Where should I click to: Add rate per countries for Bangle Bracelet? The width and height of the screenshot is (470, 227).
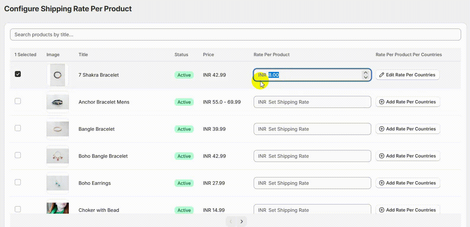[408, 129]
